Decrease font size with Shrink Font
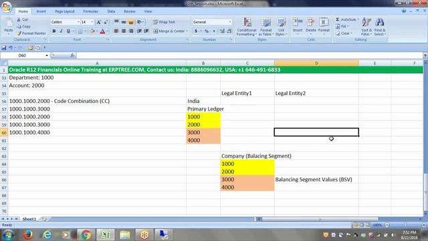 106,22
